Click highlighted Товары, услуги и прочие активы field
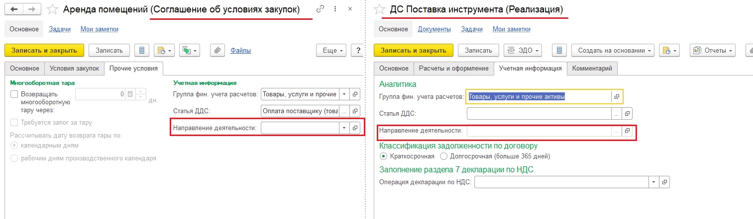753x219 pixels. coord(538,97)
